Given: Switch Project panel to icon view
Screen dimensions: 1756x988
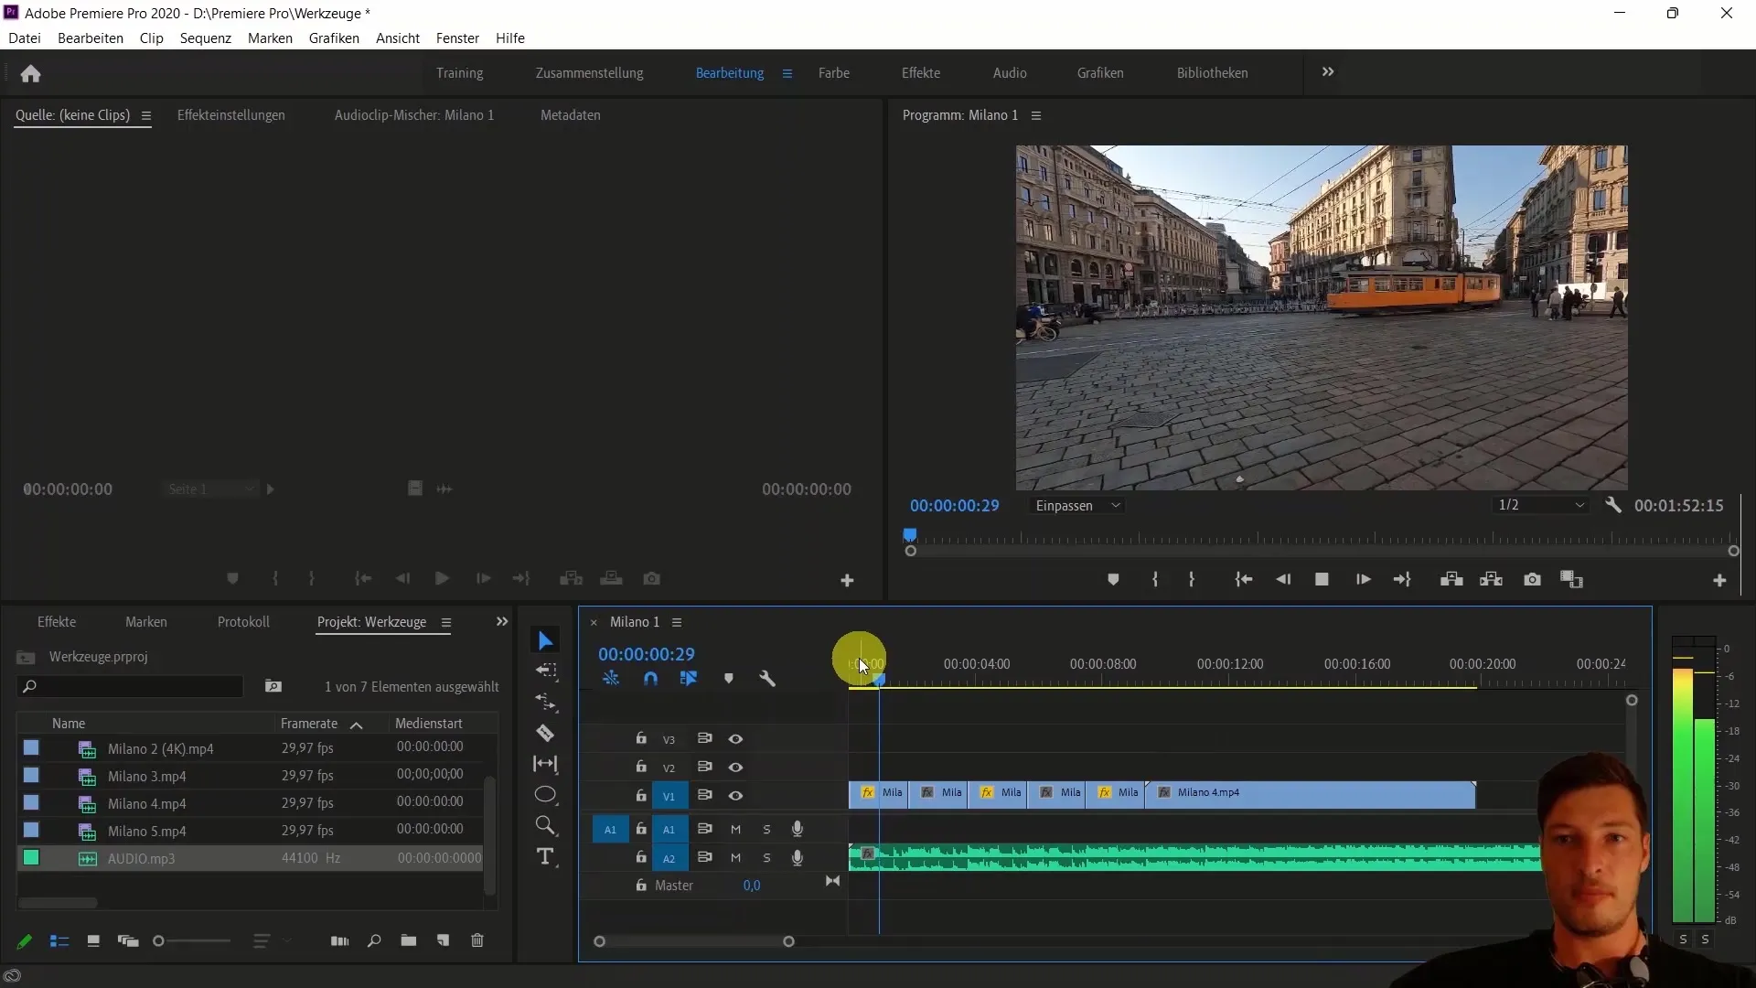Looking at the screenshot, I should pyautogui.click(x=93, y=940).
